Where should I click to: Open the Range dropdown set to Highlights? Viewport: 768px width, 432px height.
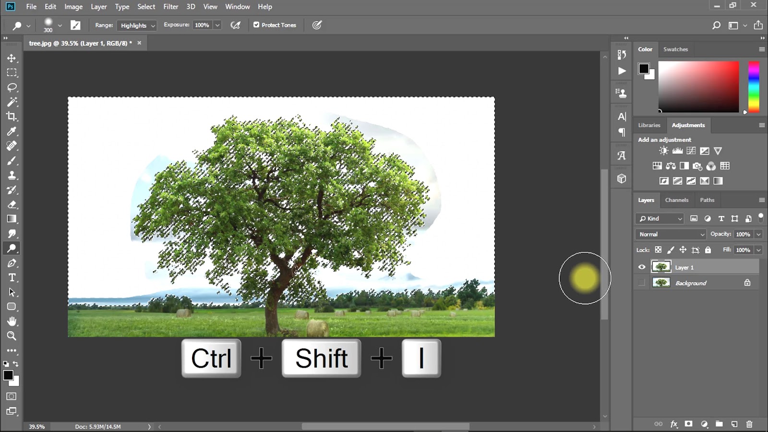[136, 25]
